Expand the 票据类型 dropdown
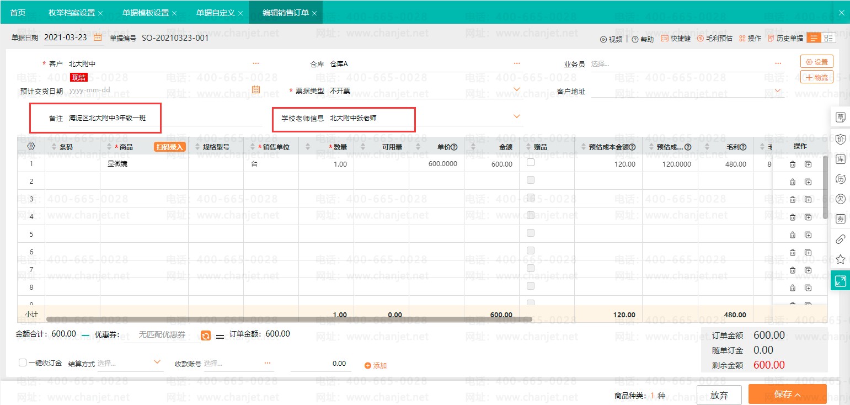The height and width of the screenshot is (405, 850). tap(517, 89)
